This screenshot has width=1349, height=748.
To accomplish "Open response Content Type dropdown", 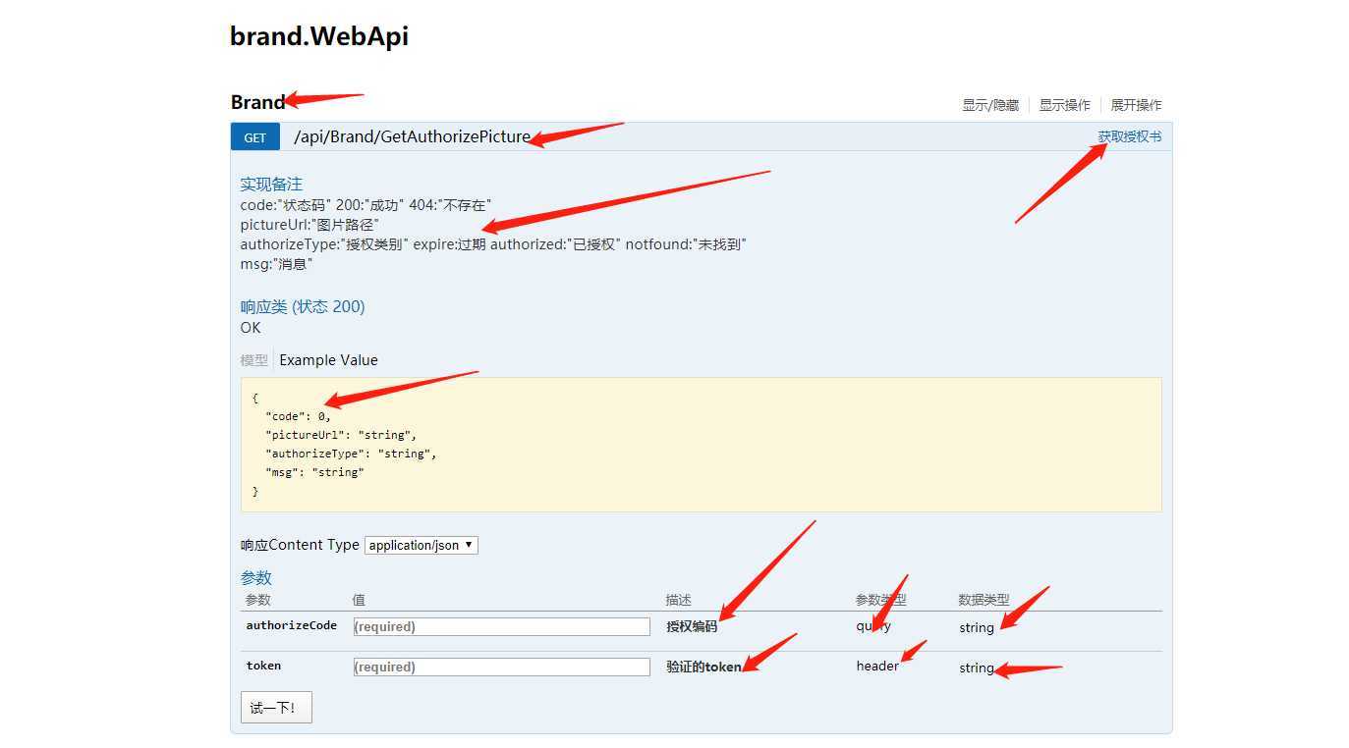I will 422,545.
